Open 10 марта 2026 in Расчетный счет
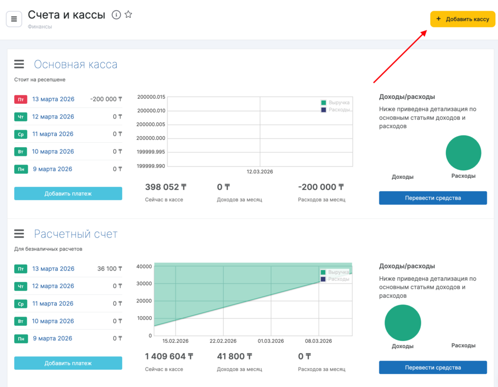This screenshot has height=387, width=498. 53,321
